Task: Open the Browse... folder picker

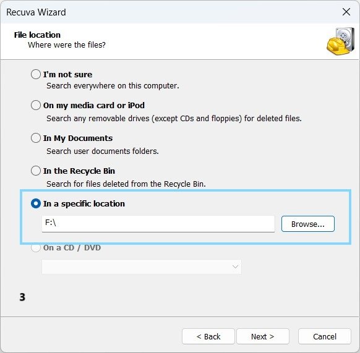Action: pos(308,224)
